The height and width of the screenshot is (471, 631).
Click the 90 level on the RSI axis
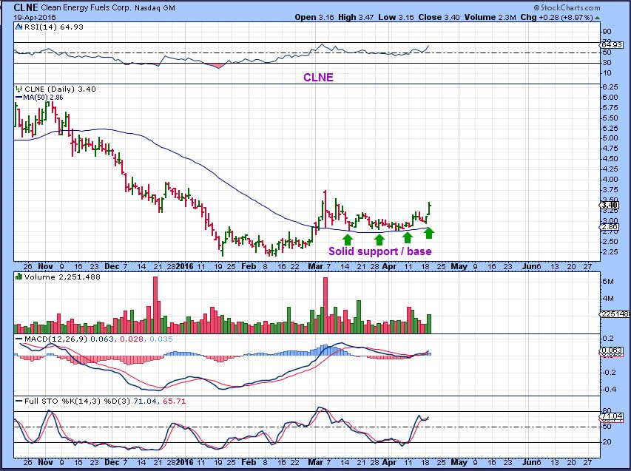tap(607, 32)
